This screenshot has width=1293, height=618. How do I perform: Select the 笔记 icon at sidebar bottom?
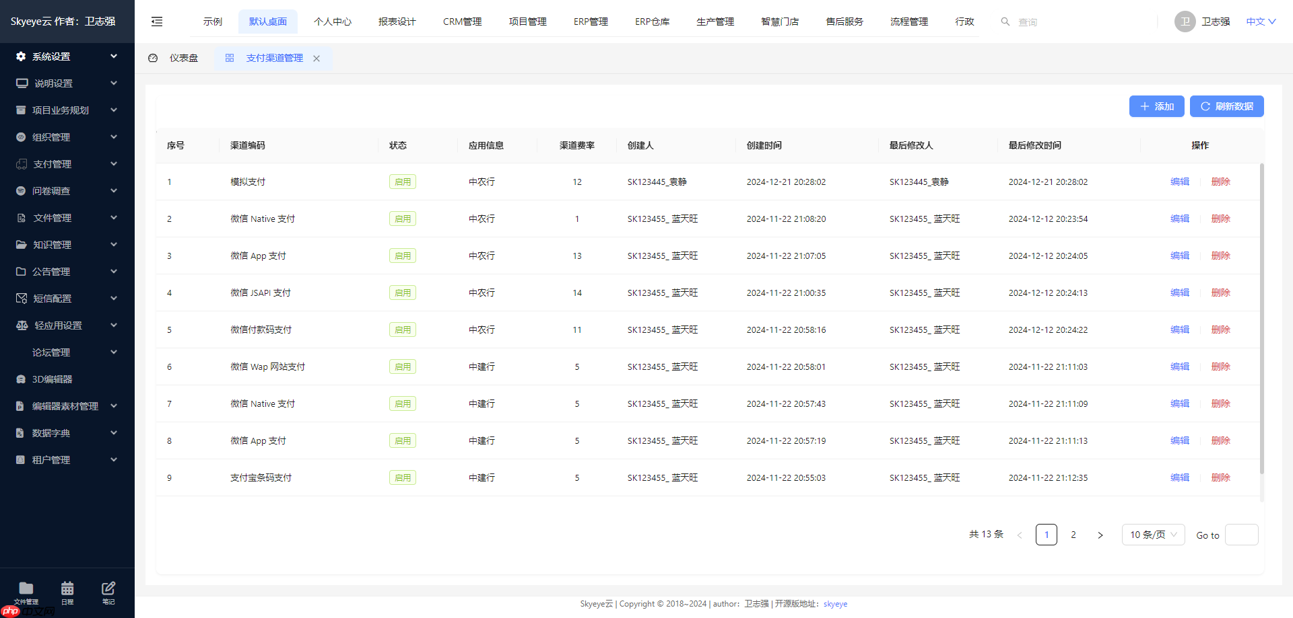[108, 587]
